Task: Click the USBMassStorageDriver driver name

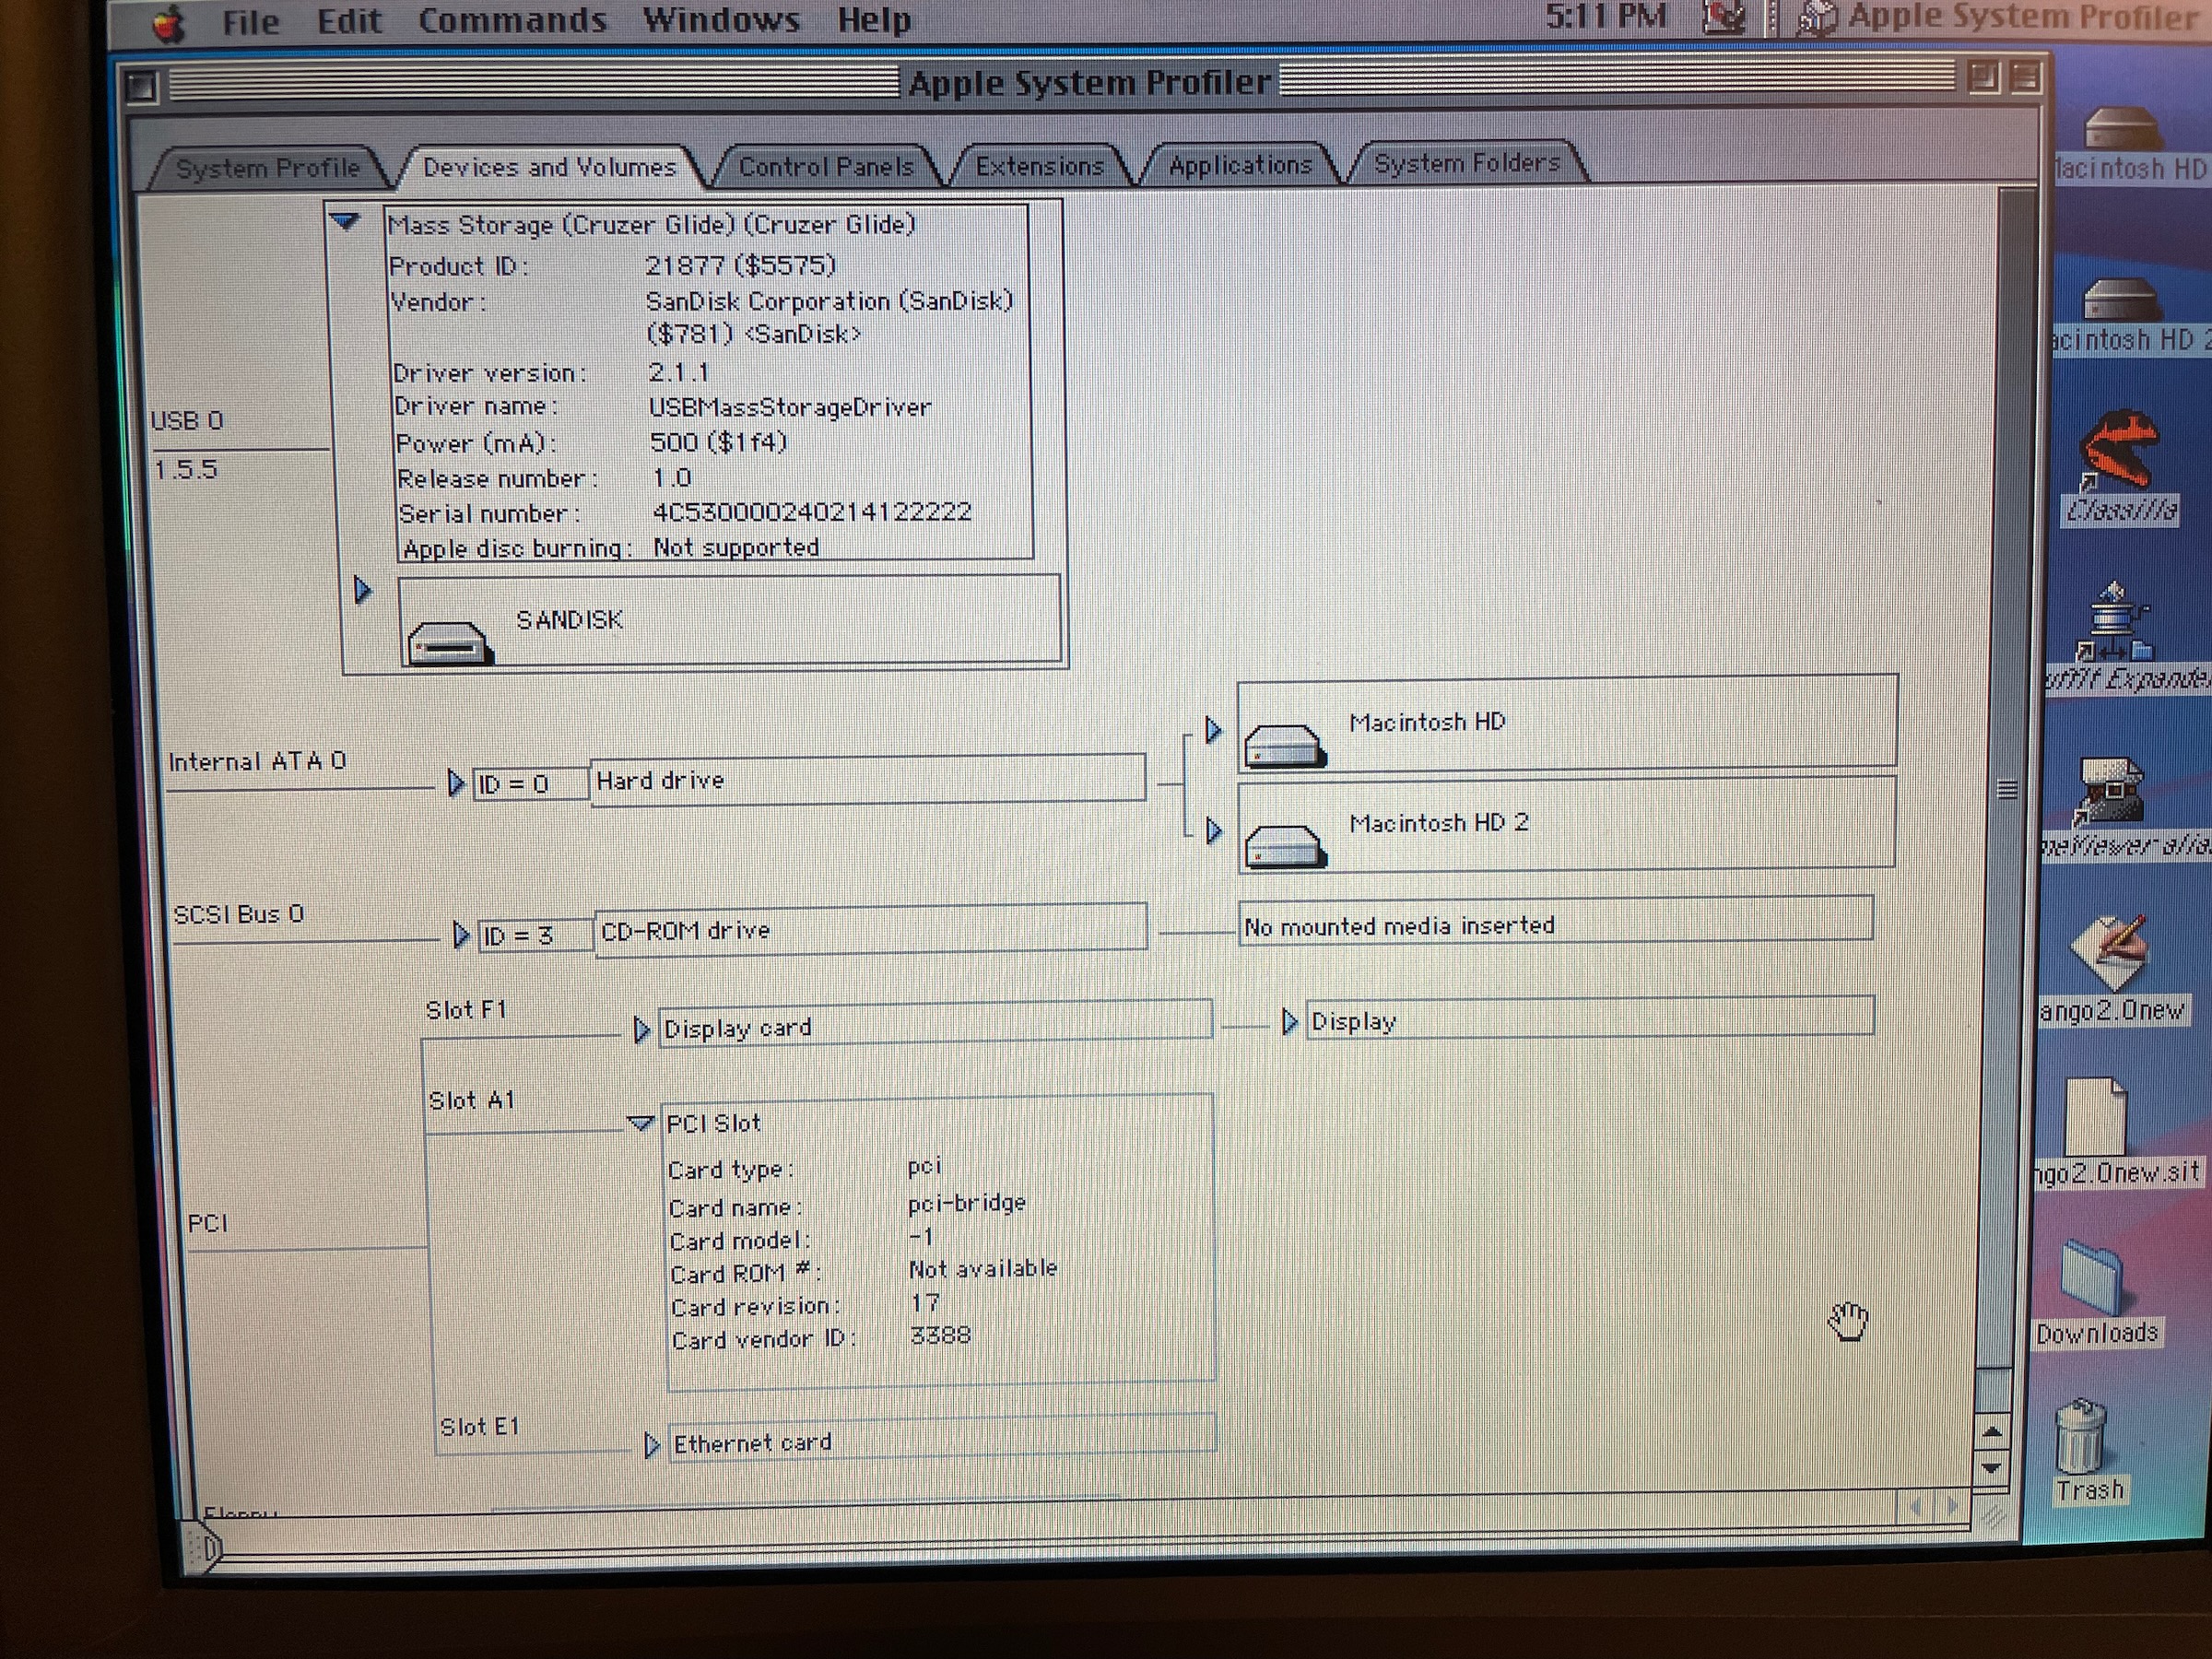Action: coord(790,407)
